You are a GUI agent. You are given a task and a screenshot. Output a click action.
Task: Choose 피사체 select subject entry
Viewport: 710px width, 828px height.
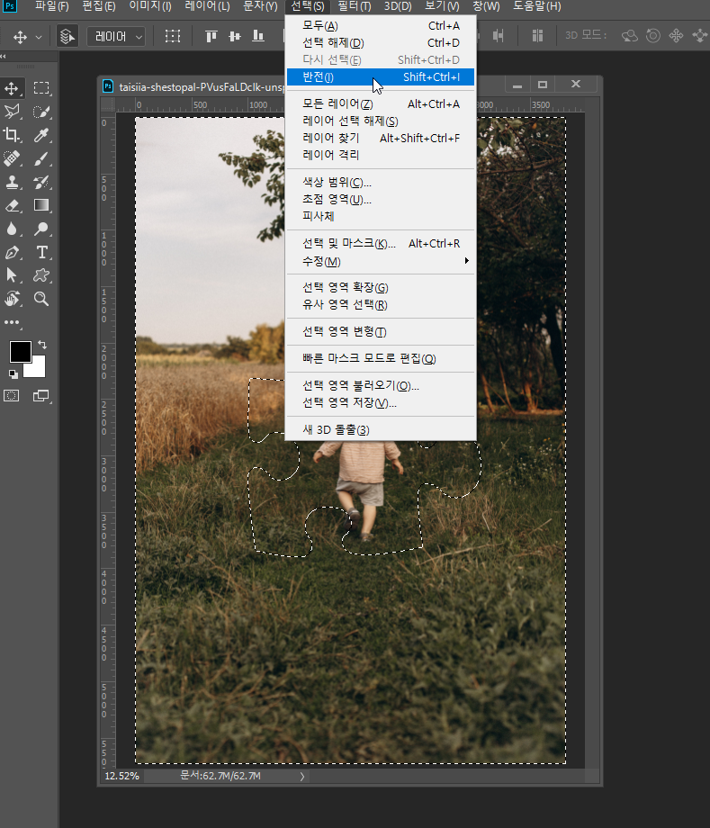[x=380, y=216]
